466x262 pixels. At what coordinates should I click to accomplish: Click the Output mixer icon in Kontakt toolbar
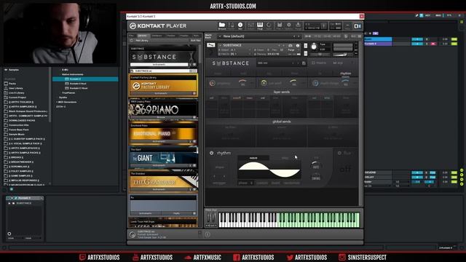point(250,26)
